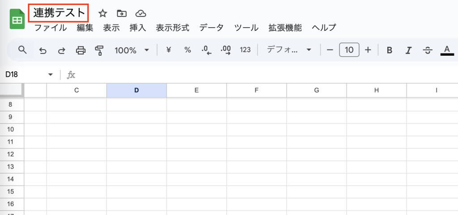Open the 拡張機能 menu
This screenshot has width=458, height=215.
click(285, 28)
